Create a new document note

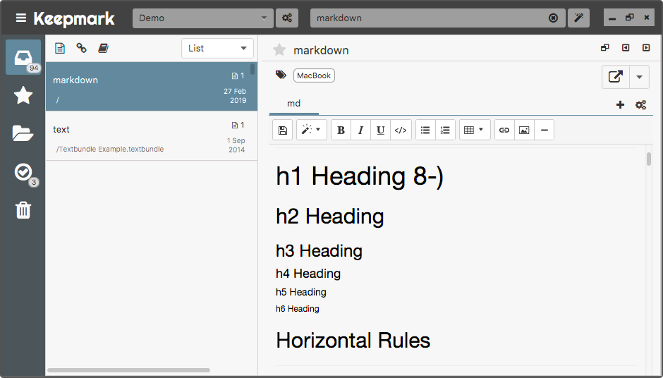60,48
